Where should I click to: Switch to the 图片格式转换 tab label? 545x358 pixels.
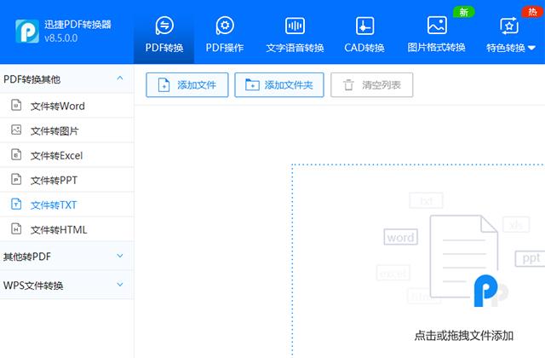pyautogui.click(x=436, y=48)
